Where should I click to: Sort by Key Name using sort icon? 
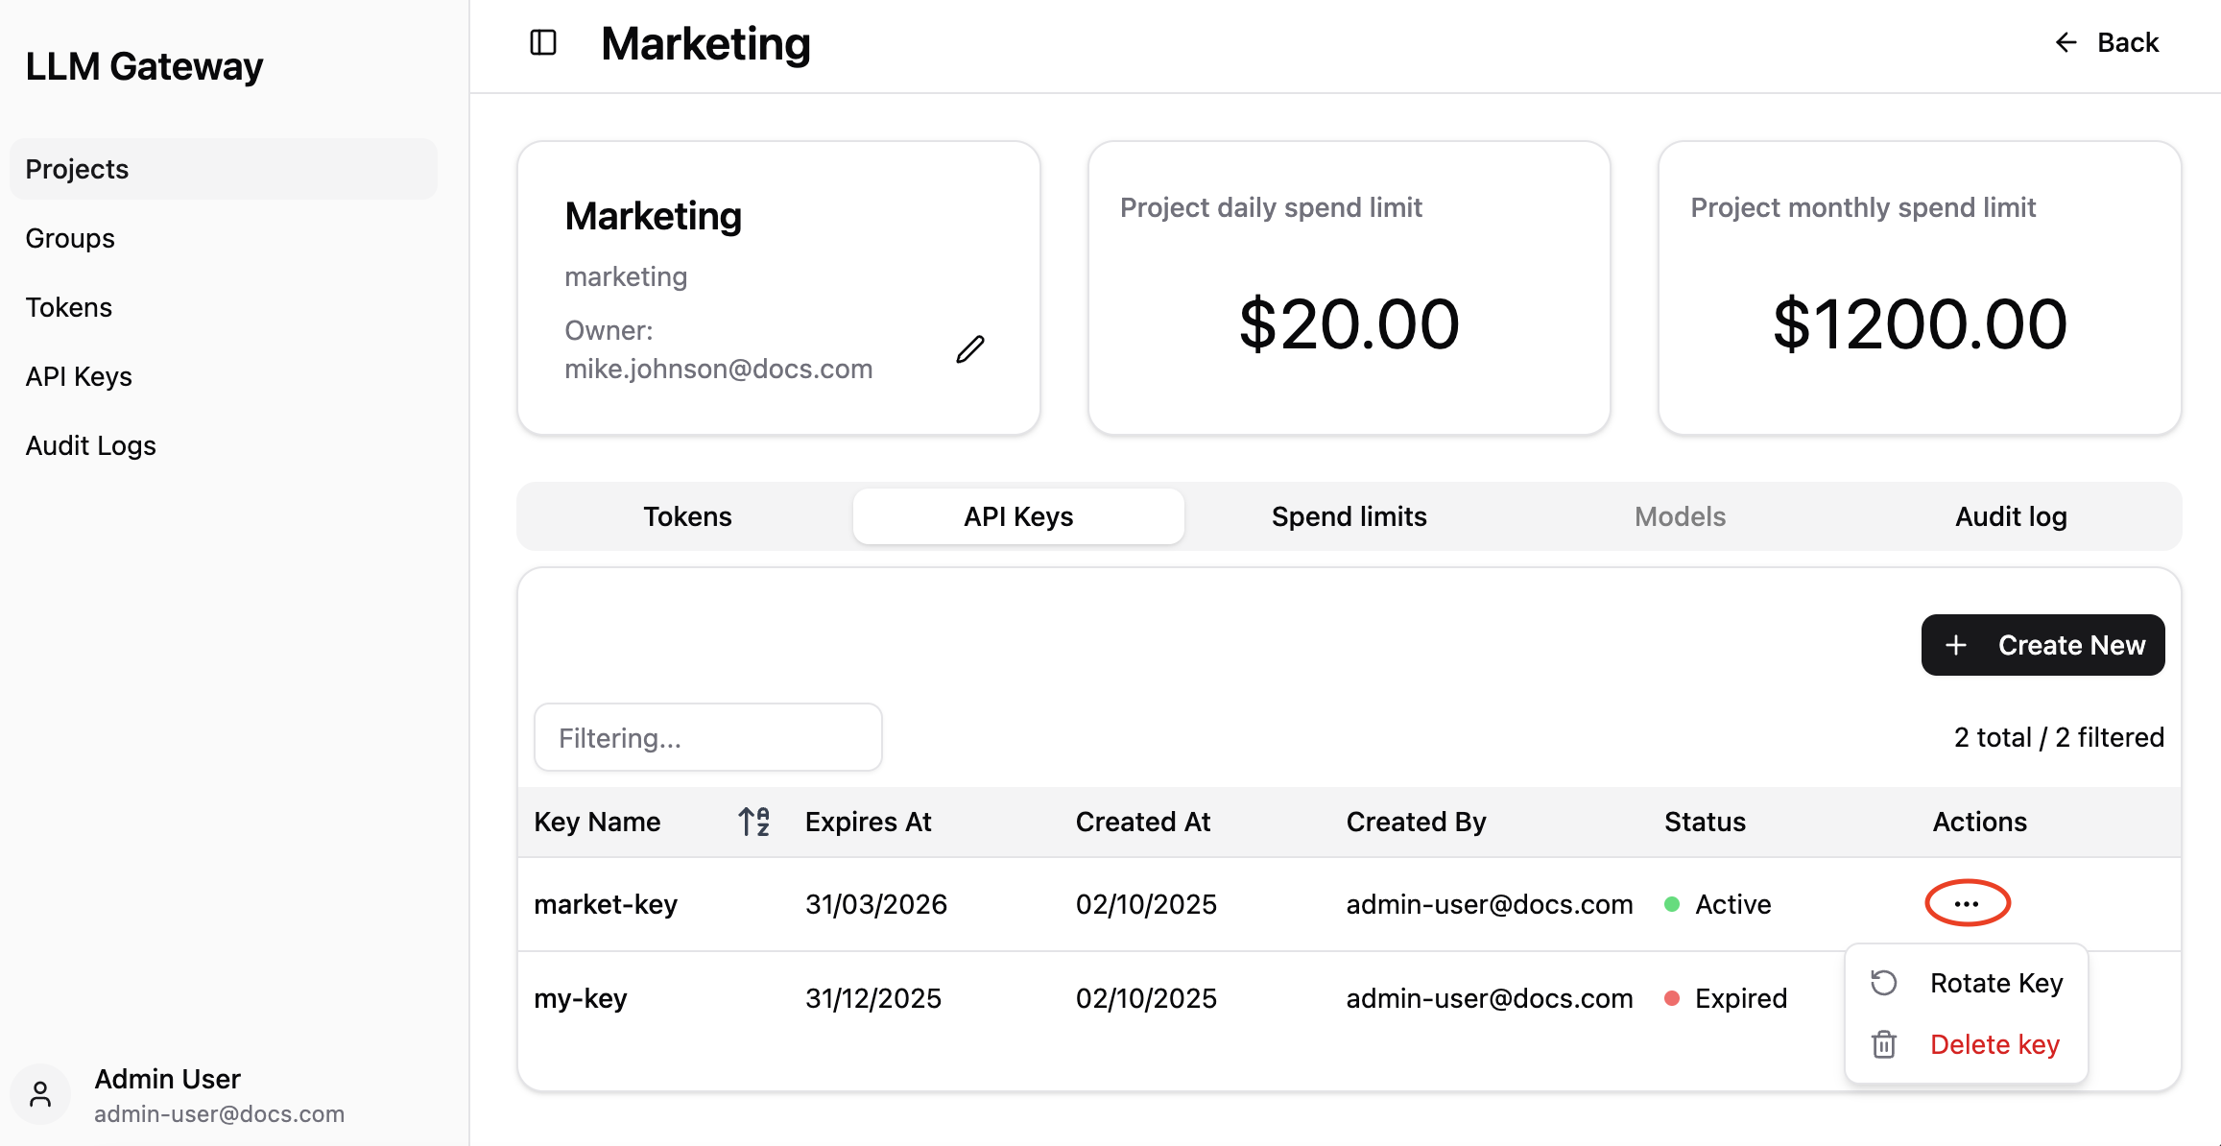tap(753, 822)
